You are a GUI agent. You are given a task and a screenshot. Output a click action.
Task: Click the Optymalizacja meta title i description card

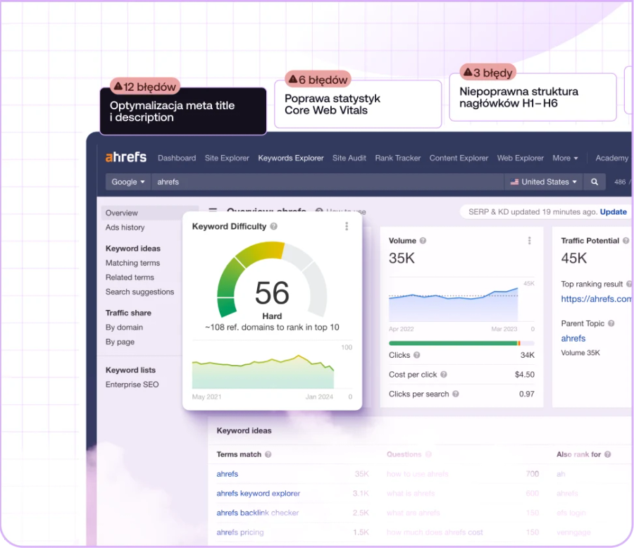tap(183, 111)
